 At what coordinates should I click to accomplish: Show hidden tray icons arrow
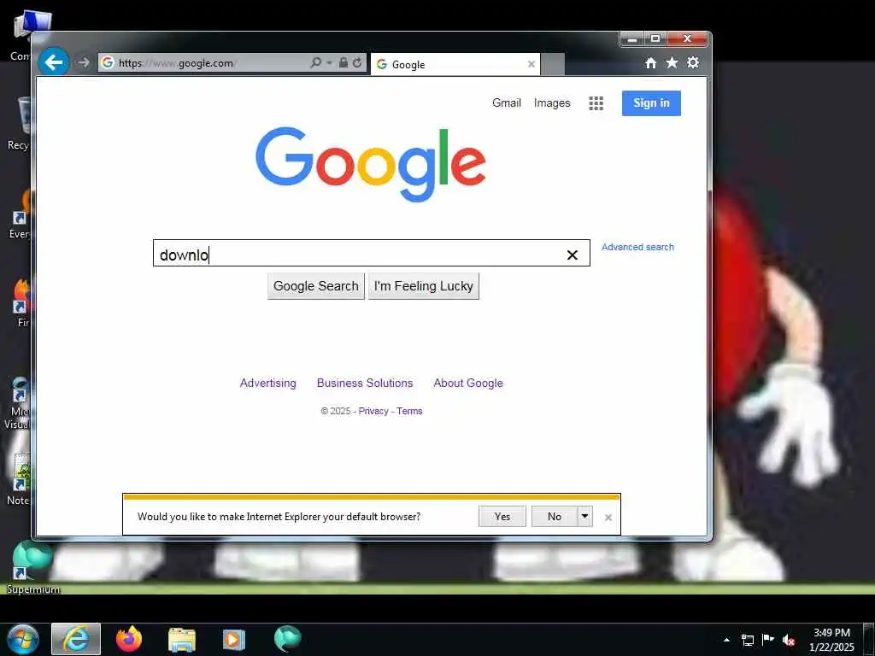(x=726, y=640)
